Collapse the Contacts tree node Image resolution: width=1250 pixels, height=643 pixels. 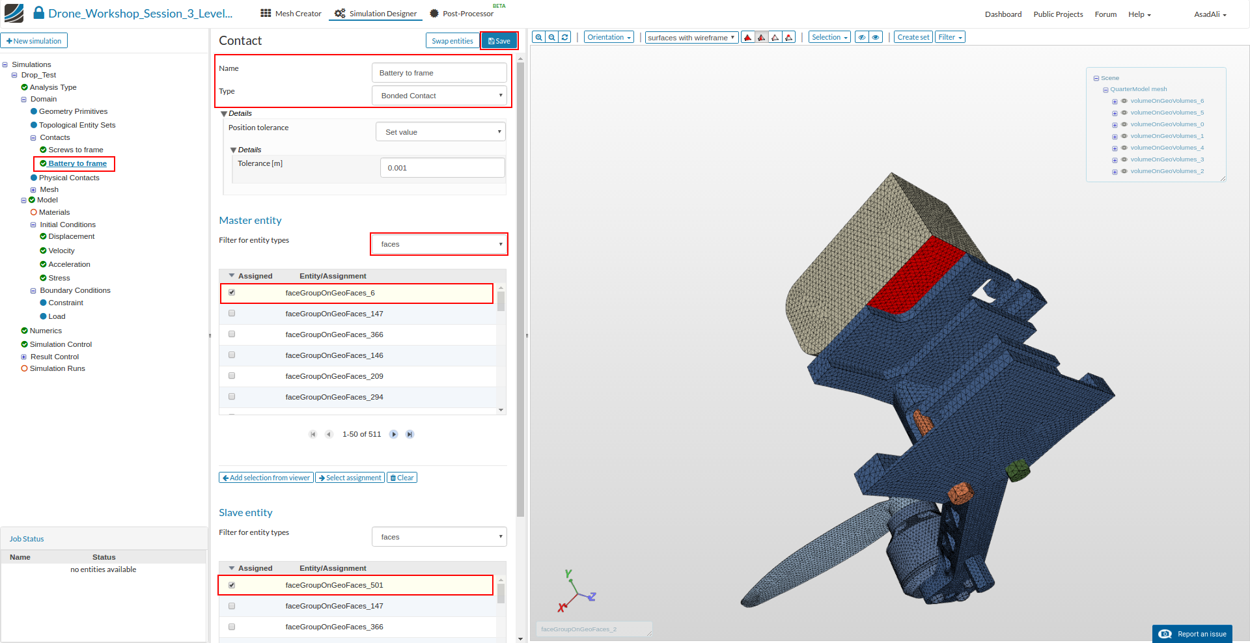pyautogui.click(x=33, y=138)
